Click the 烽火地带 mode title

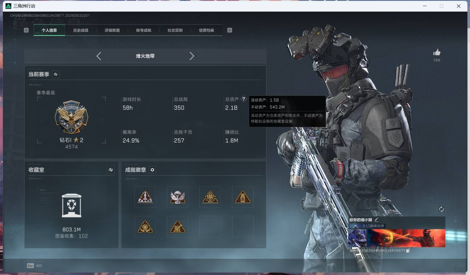tap(145, 56)
